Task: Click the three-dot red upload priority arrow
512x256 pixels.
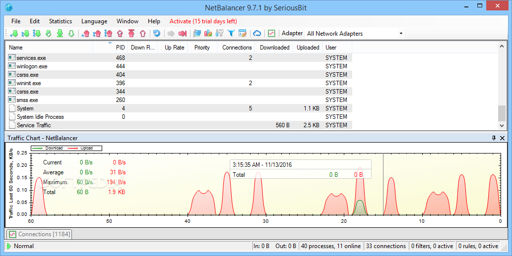Action: (x=108, y=33)
